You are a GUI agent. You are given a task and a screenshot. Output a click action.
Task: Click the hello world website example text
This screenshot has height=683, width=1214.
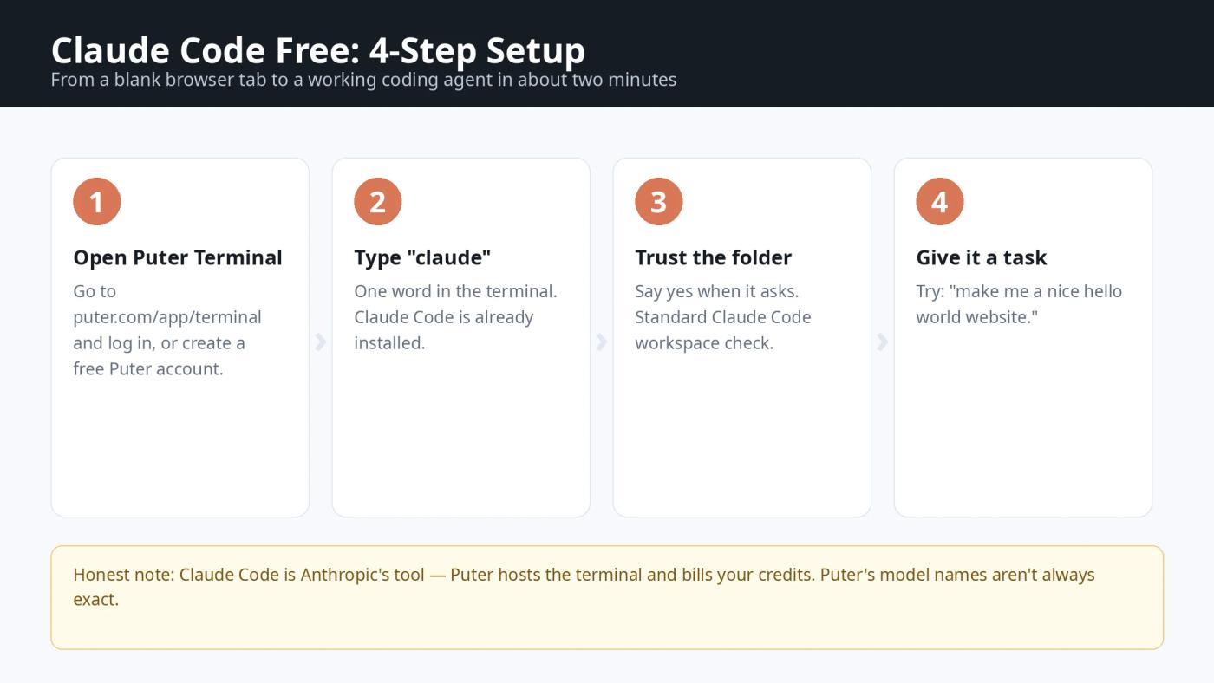[1019, 304]
